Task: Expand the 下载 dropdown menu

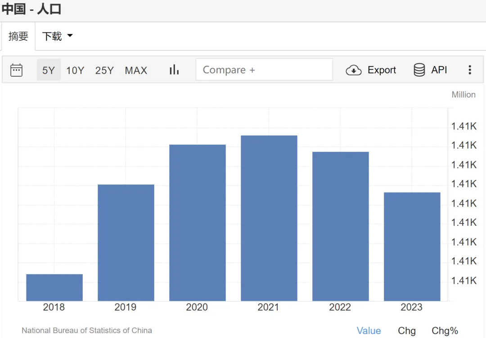Action: (52, 36)
